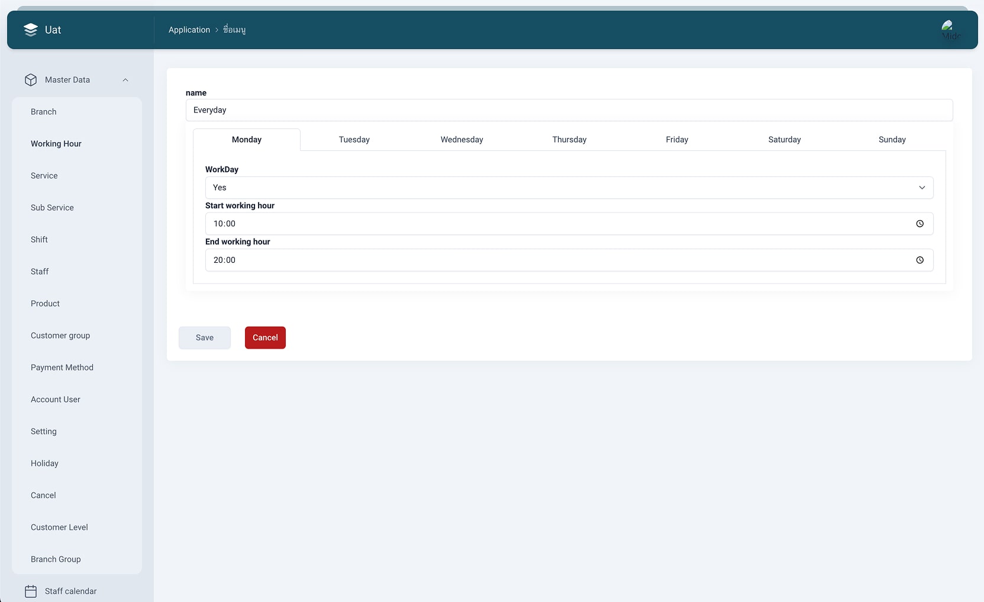
Task: Open the Saturday tab
Action: 784,140
